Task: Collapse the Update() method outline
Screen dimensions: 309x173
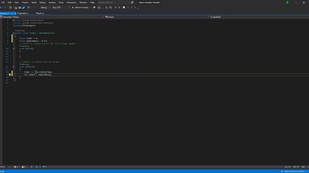Action: (14, 67)
